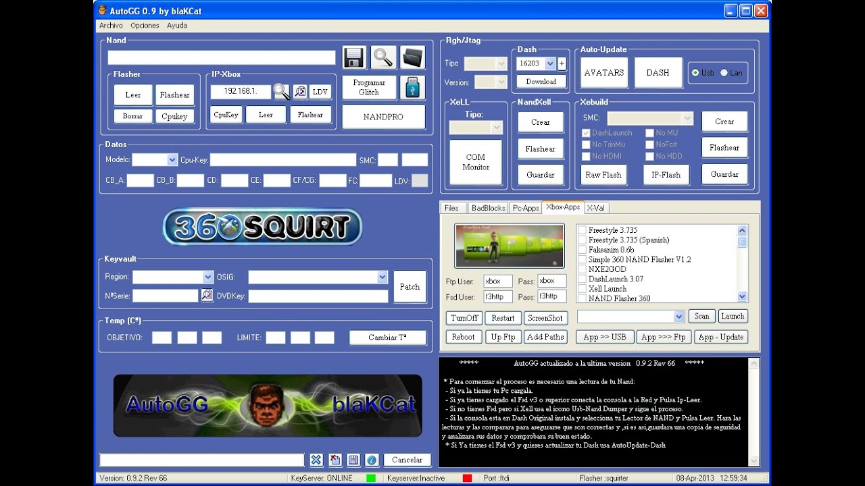The image size is (865, 486).
Task: Switch to the Files tab
Action: [451, 208]
